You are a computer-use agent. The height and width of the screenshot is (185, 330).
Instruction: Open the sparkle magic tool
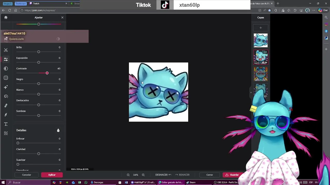click(x=6, y=87)
